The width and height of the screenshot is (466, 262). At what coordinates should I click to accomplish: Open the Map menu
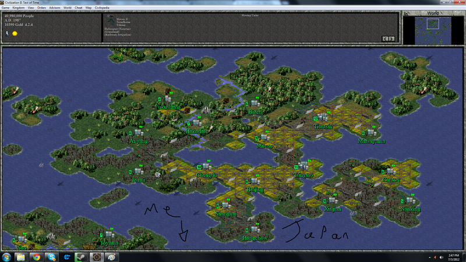point(89,8)
